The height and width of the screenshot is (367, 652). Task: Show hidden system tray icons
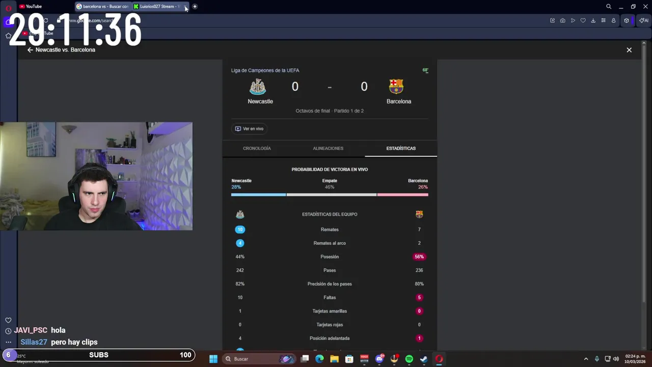click(x=586, y=359)
